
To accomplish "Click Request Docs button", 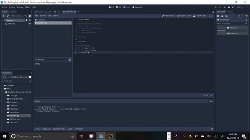I will [x=184, y=16].
